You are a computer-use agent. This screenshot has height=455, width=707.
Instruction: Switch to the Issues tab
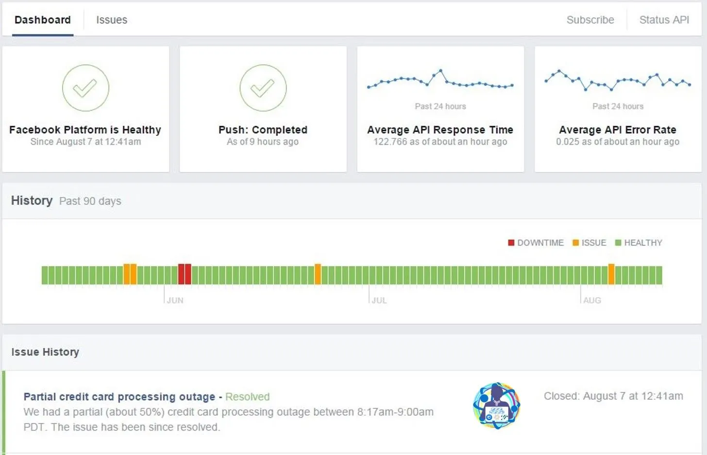point(111,20)
